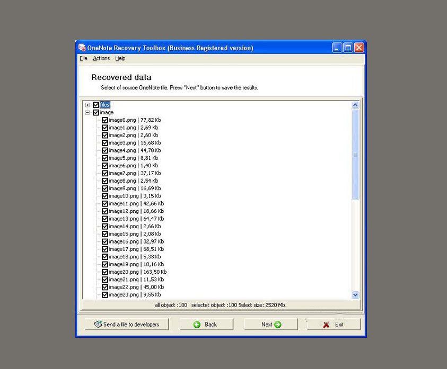447x369 pixels.
Task: Click the icon on Send a file to developers
Action: click(x=98, y=325)
